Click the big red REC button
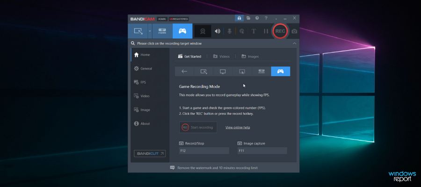The height and width of the screenshot is (187, 421). [x=280, y=31]
